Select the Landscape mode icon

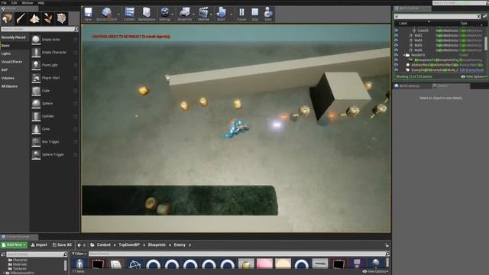click(34, 18)
